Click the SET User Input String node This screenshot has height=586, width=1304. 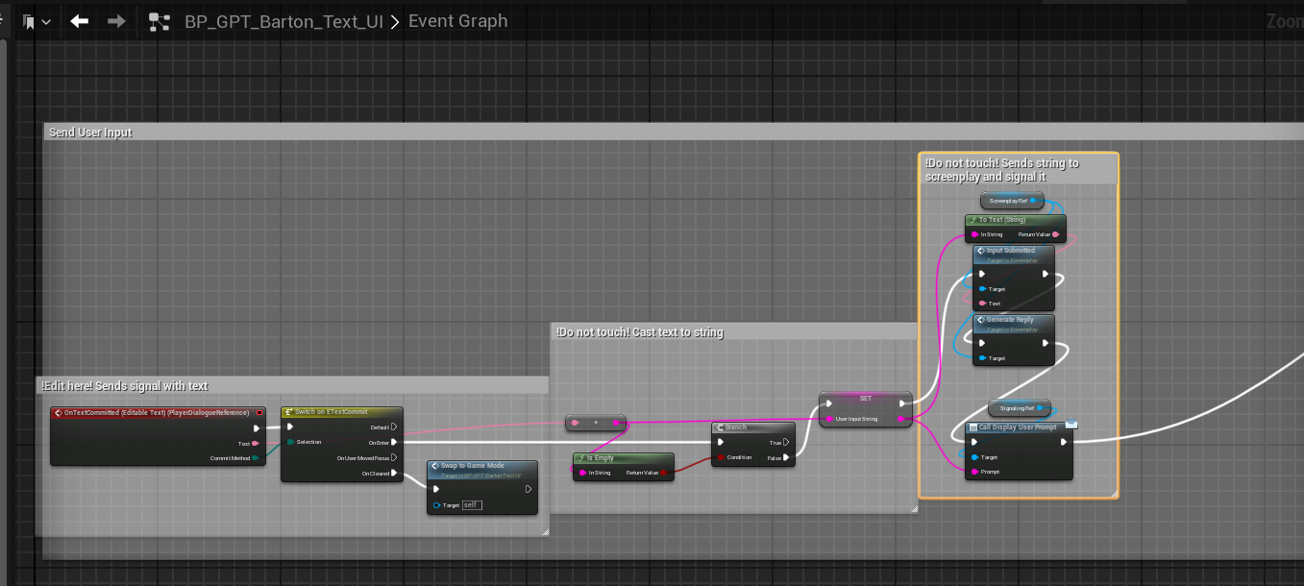[x=865, y=399]
